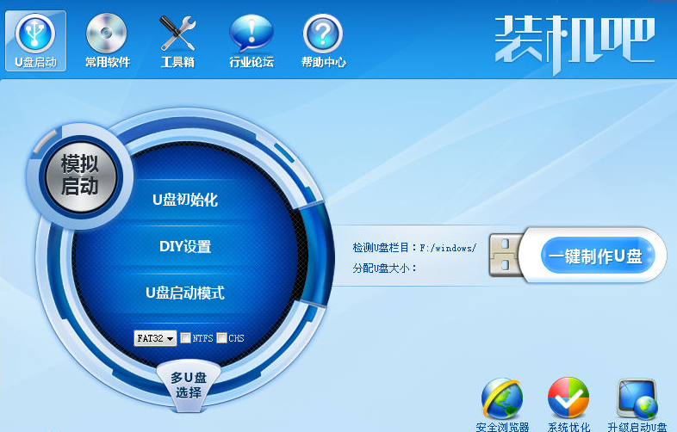
Task: Expand the FAT32 format dropdown
Action: pos(155,338)
